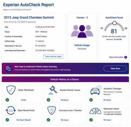Click the Report run timestamp
This screenshot has height=127, width=131.
[17, 10]
